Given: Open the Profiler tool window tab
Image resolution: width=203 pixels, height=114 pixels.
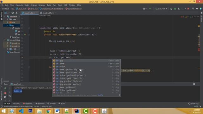Looking at the screenshot, I should click(51, 104).
